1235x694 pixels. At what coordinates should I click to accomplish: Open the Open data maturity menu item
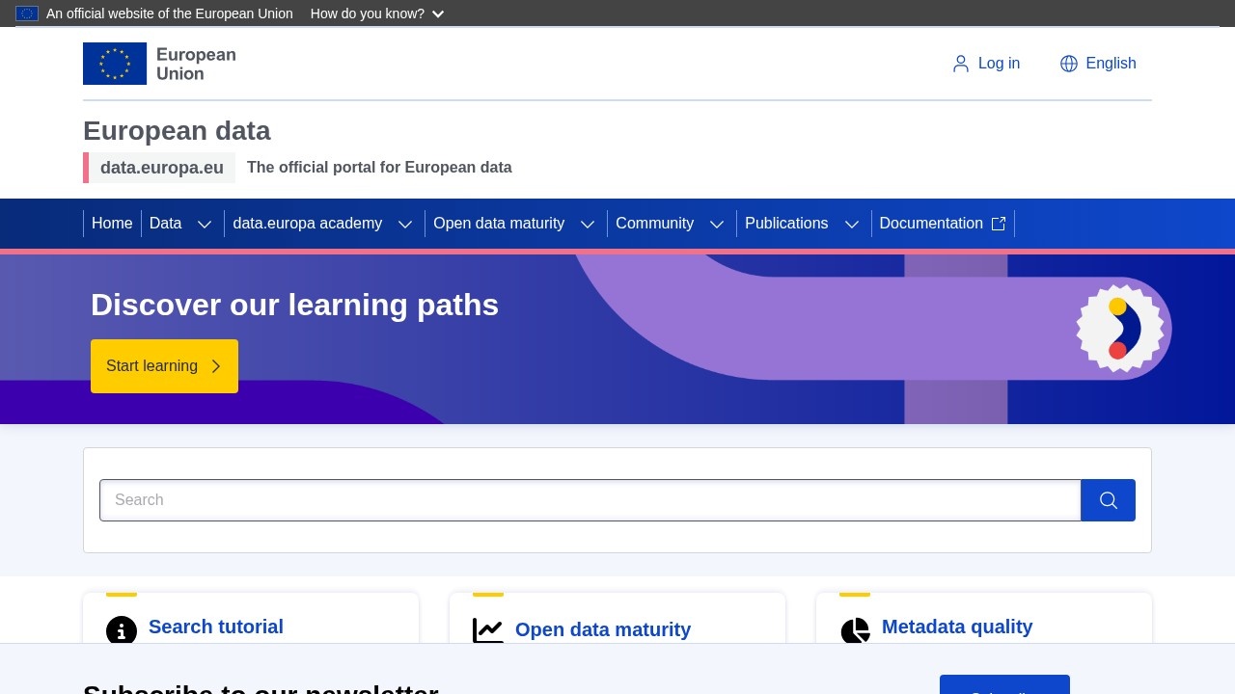(499, 224)
